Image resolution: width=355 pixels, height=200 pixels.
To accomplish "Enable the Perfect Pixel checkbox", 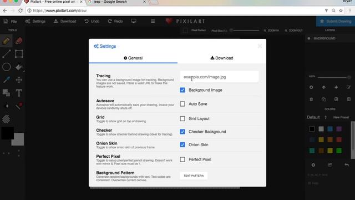I will point(182,159).
